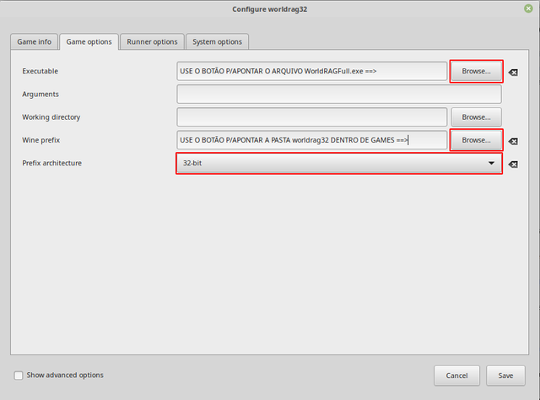Go to the System options tab
Viewport: 540px width, 400px height.
[x=217, y=41]
